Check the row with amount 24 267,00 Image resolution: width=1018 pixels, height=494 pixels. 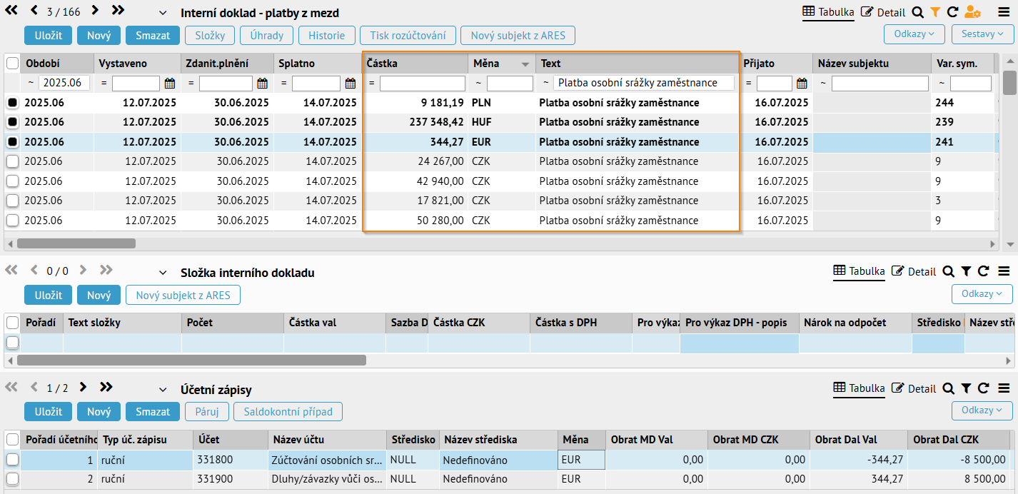point(12,161)
